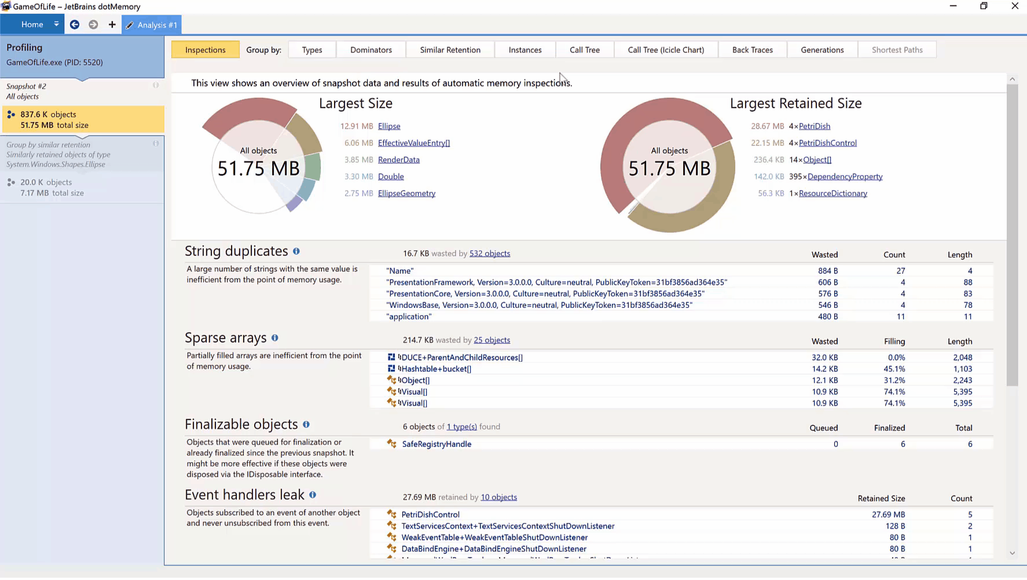
Task: Switch to the Dominators grouping tab
Action: [x=371, y=50]
